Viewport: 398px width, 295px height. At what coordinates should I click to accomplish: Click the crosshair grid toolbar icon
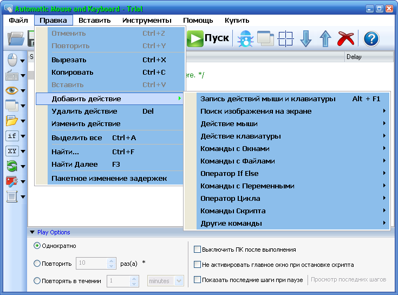click(285, 38)
